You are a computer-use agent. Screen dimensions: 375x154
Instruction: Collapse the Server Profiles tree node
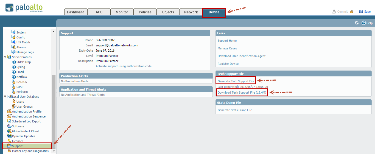[5, 57]
